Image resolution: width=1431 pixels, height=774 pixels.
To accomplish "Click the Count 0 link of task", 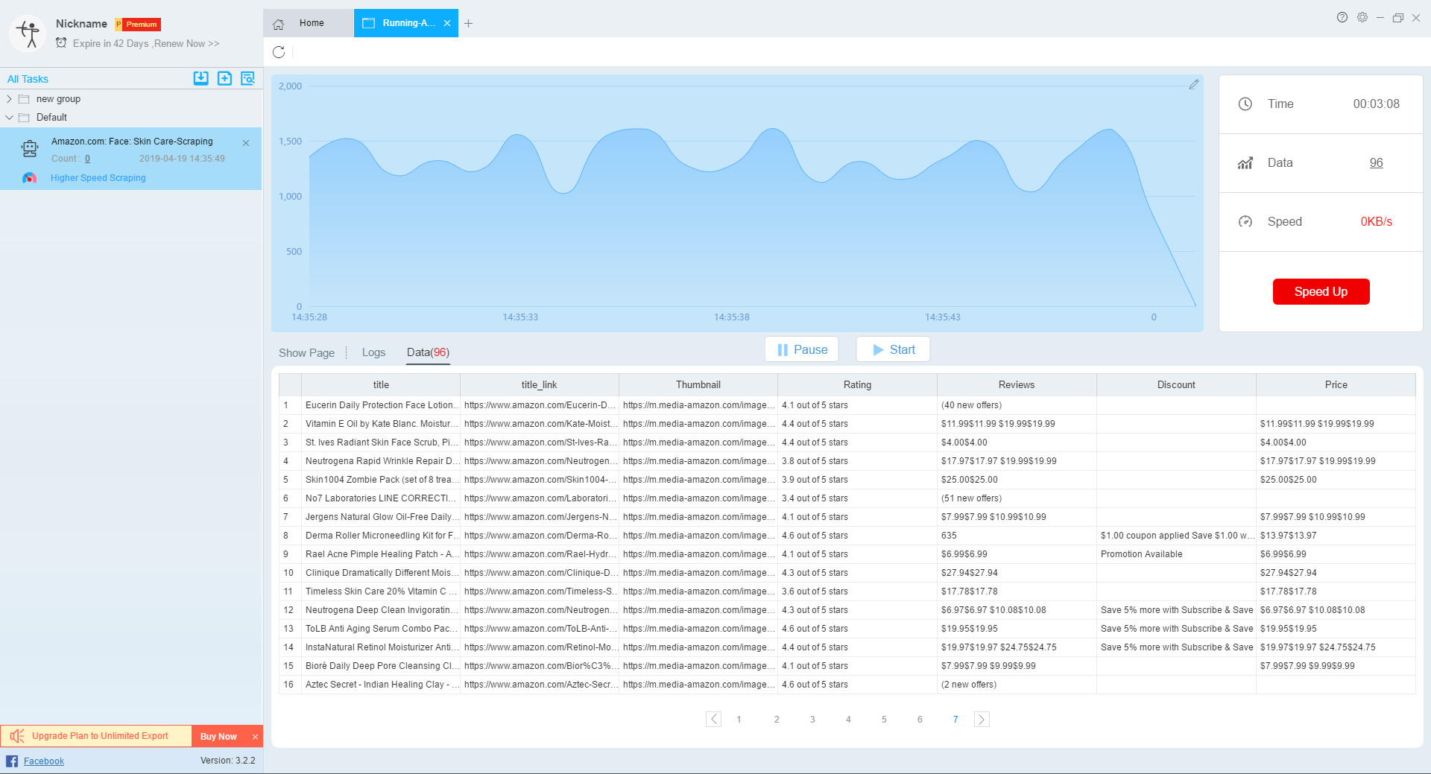I will pyautogui.click(x=87, y=159).
